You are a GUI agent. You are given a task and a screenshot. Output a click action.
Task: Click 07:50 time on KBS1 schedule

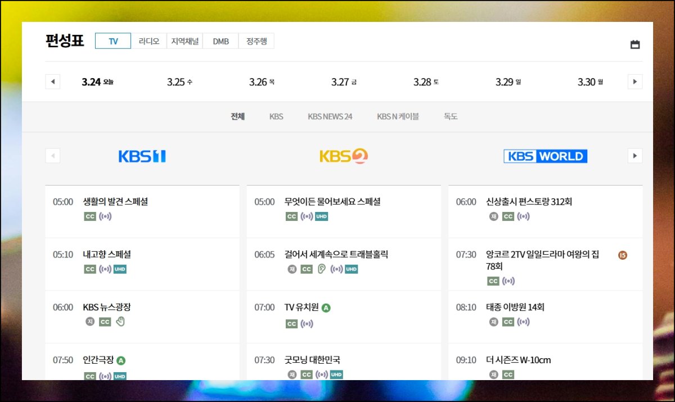(63, 360)
